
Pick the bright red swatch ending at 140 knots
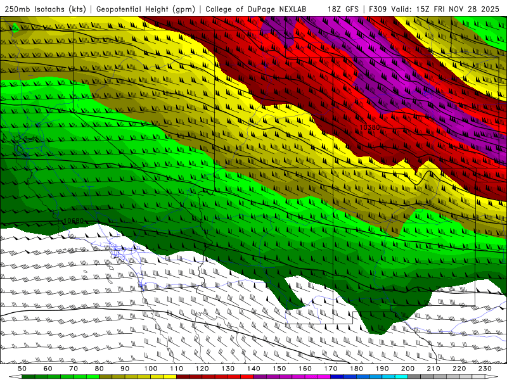247,377
